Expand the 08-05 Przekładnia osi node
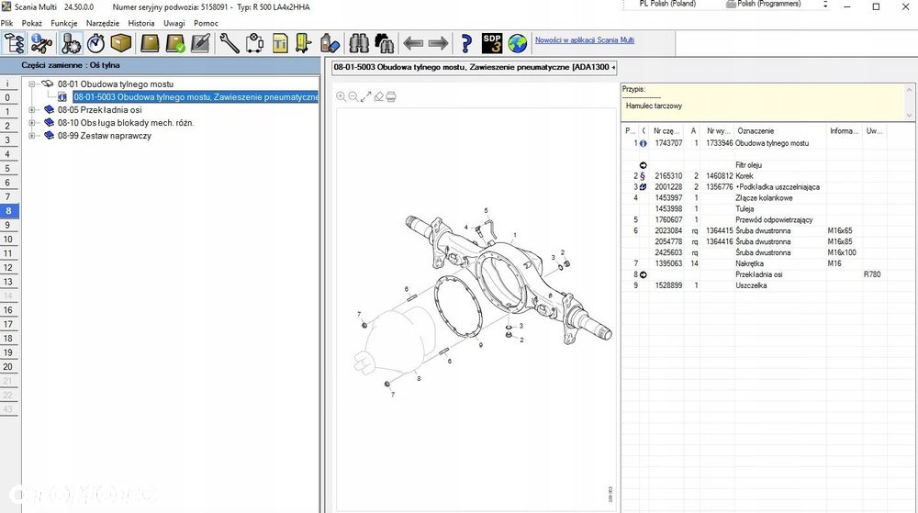The height and width of the screenshot is (513, 918). tap(32, 109)
